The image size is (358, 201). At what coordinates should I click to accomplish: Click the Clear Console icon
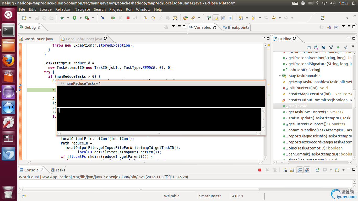[285, 170]
